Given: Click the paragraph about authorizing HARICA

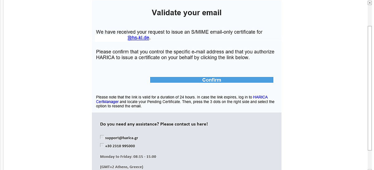Looking at the screenshot, I should pyautogui.click(x=185, y=55).
